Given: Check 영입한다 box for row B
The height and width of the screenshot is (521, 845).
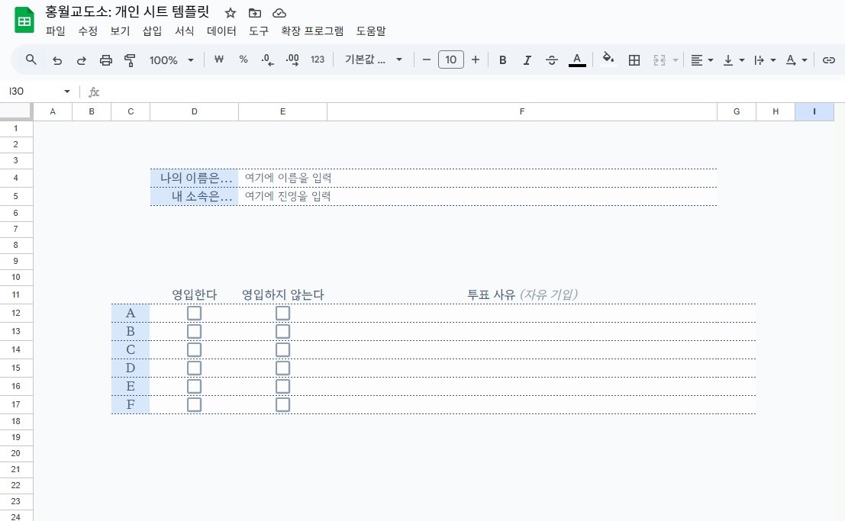Looking at the screenshot, I should (x=194, y=331).
